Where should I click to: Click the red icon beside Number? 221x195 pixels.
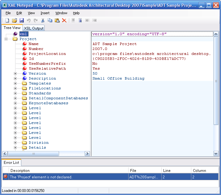point(25,48)
